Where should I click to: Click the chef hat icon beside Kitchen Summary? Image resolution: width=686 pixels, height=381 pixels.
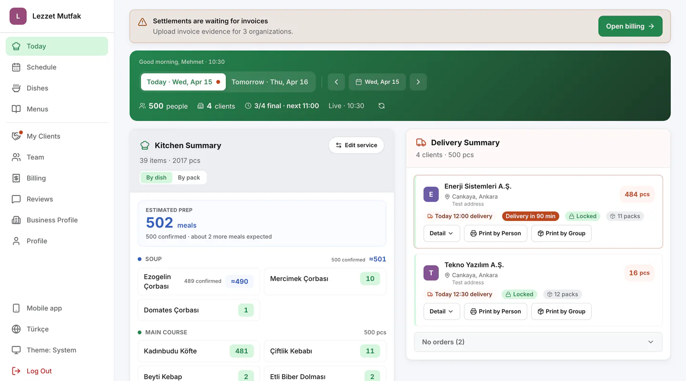(x=145, y=145)
